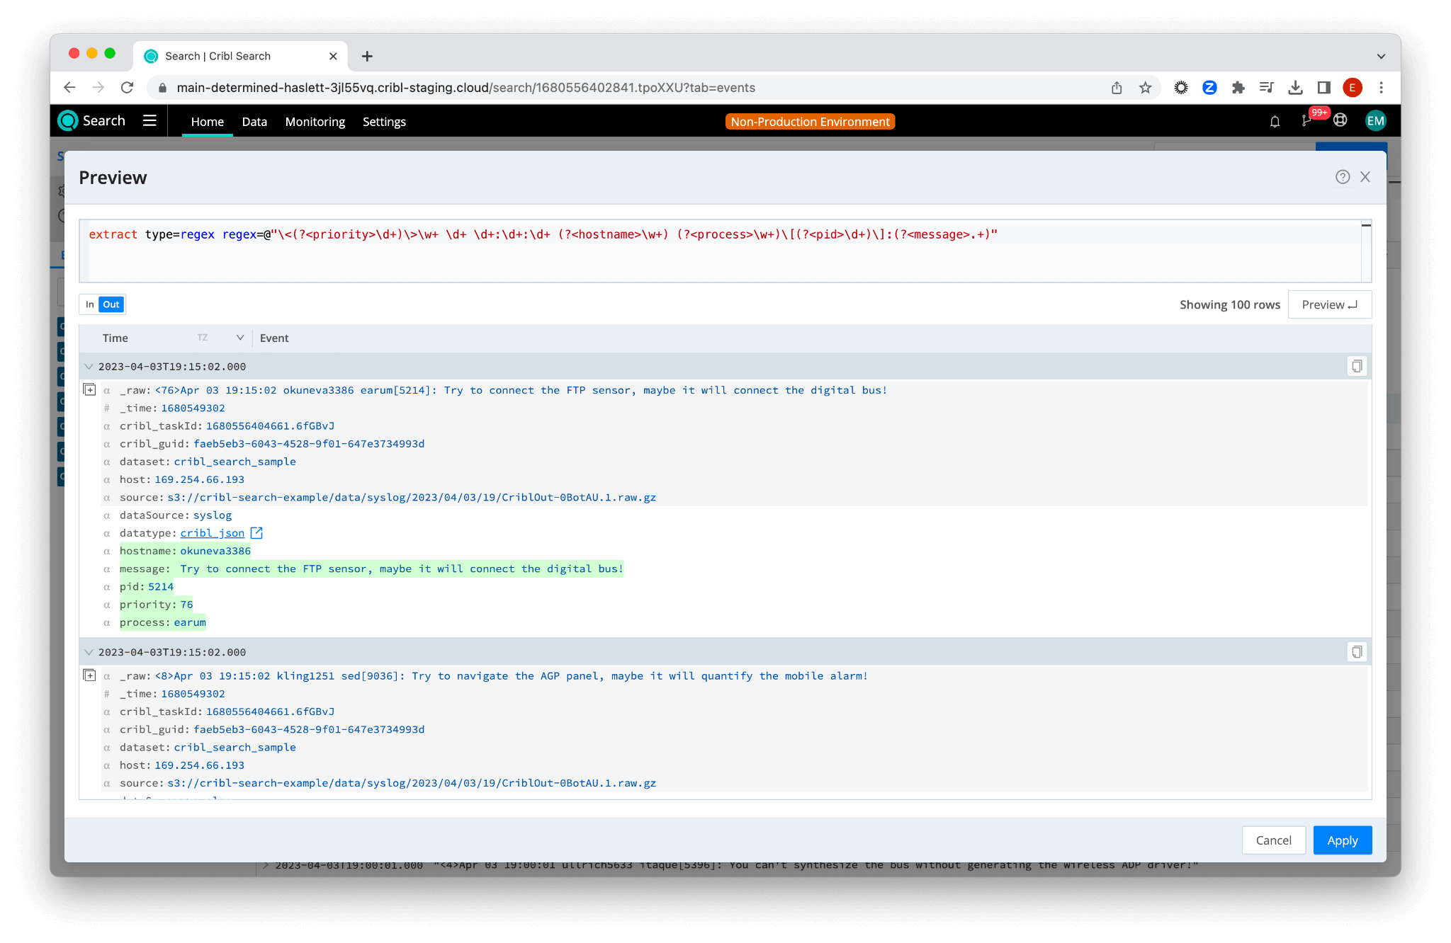Click the lifebuoy support icon in header
The height and width of the screenshot is (943, 1451).
coord(1340,120)
